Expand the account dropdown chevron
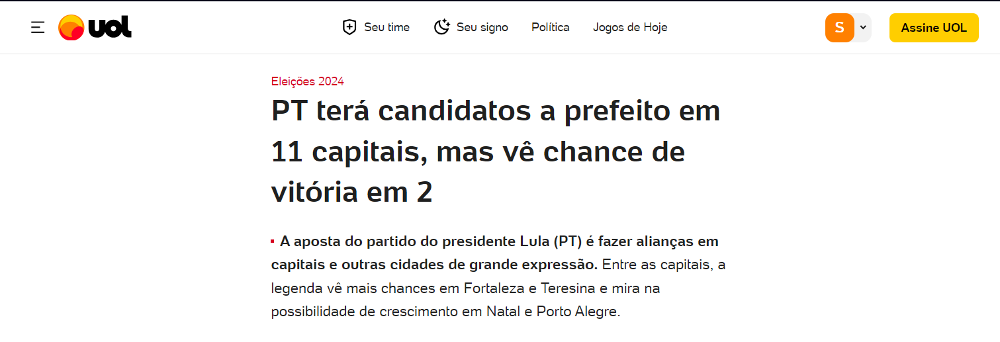Image resolution: width=1000 pixels, height=342 pixels. [x=863, y=28]
